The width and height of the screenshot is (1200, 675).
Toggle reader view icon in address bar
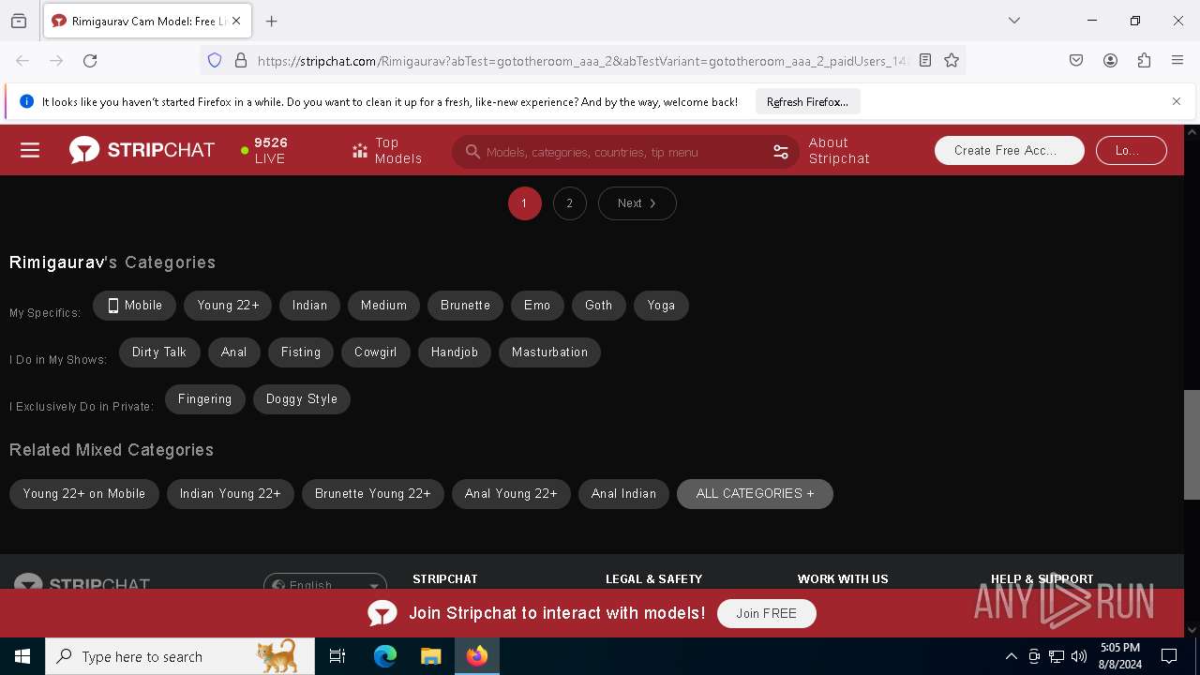925,60
